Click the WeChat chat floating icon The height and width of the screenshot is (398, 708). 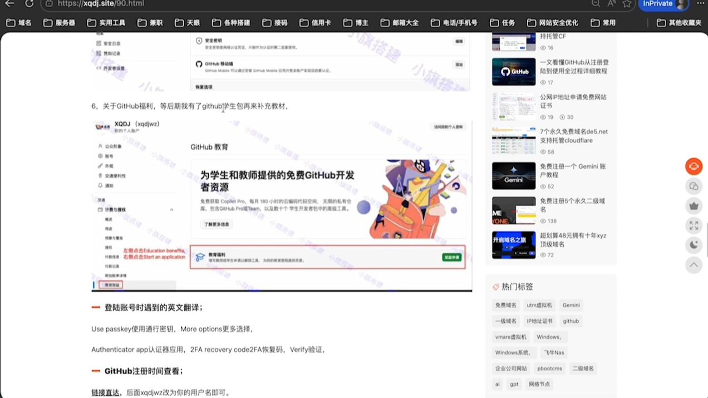tap(694, 186)
